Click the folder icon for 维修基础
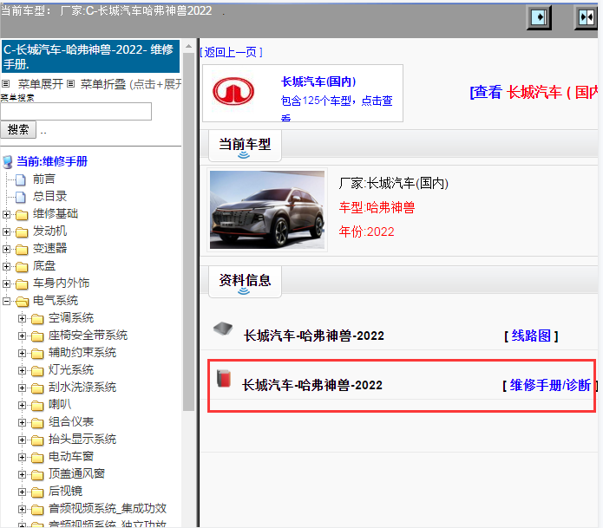This screenshot has height=528, width=603. [x=22, y=214]
